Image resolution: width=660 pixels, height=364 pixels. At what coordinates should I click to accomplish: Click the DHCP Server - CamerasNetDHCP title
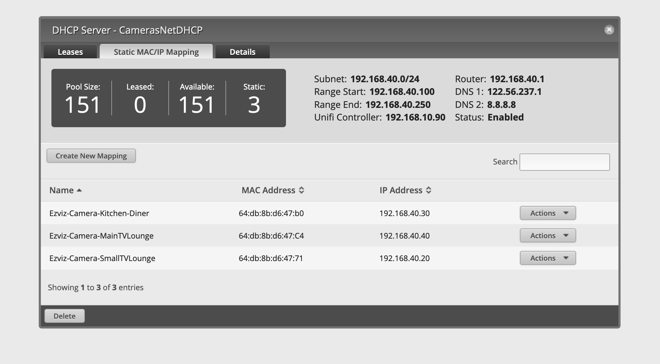127,30
